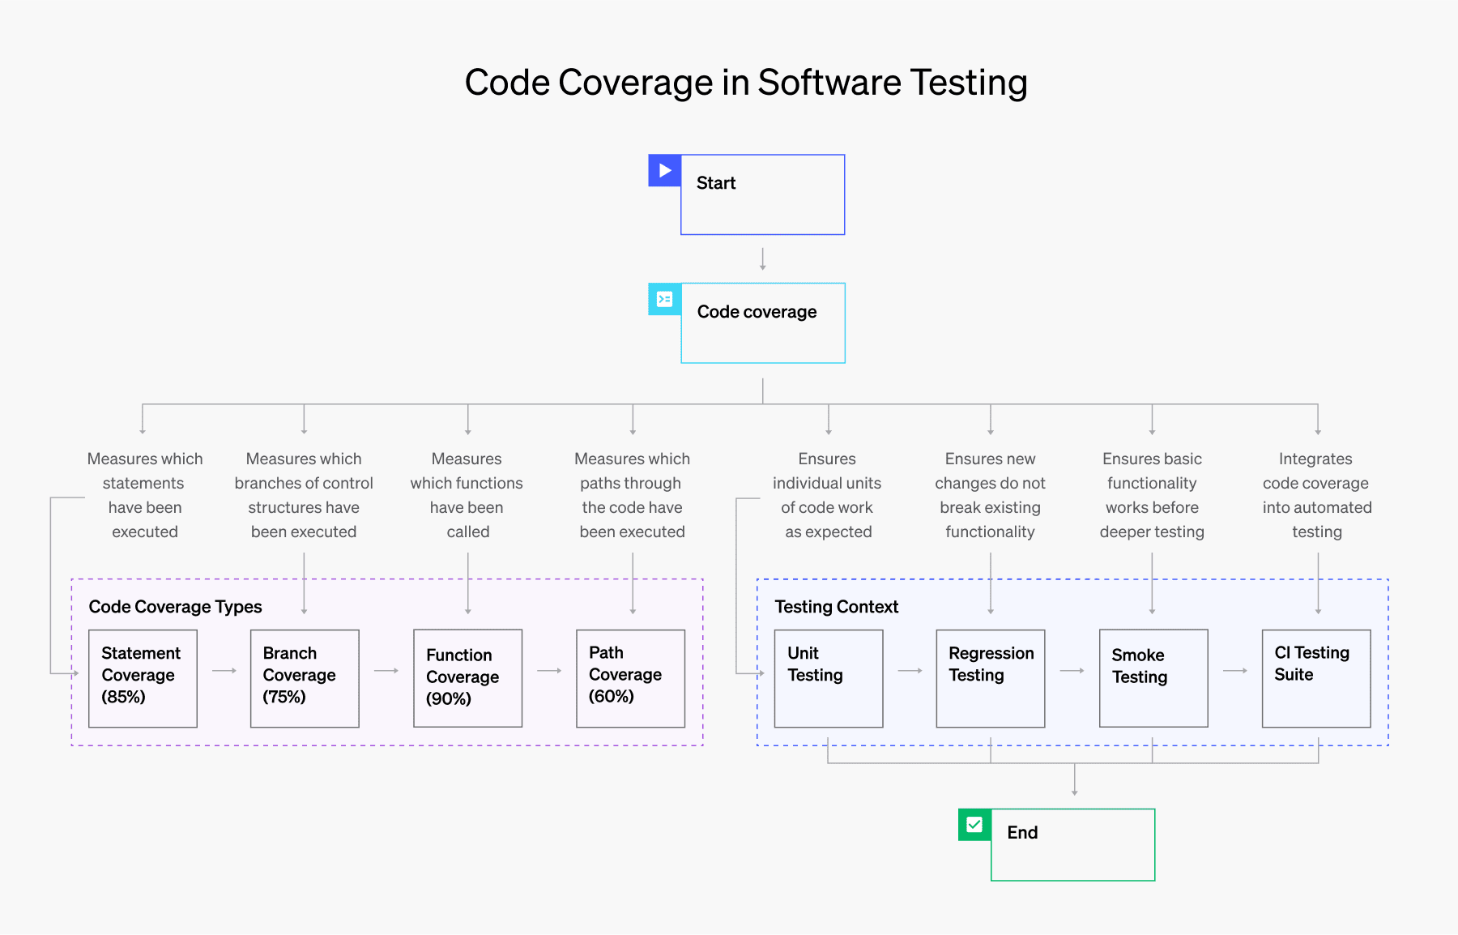Click the Branch Coverage (75%) box
Viewport: 1458px width, 935px height.
coord(305,678)
